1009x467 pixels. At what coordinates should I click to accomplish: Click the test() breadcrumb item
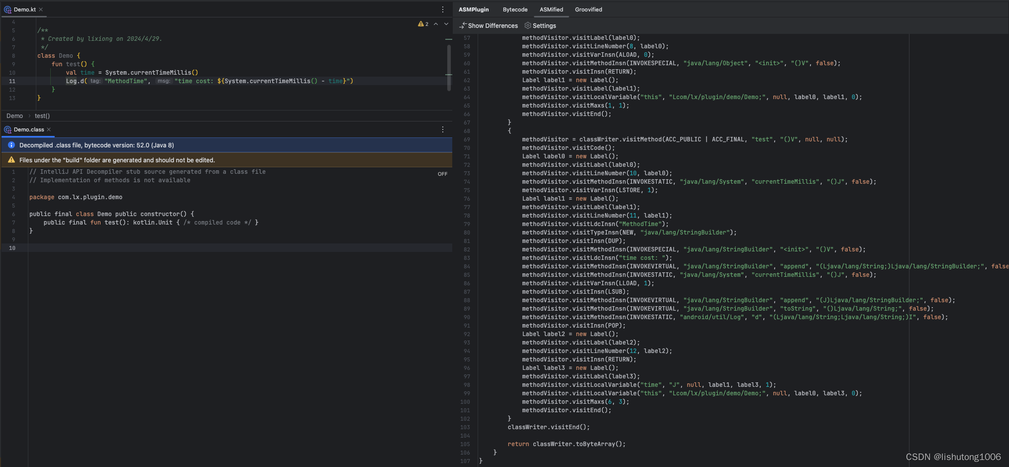click(x=42, y=116)
